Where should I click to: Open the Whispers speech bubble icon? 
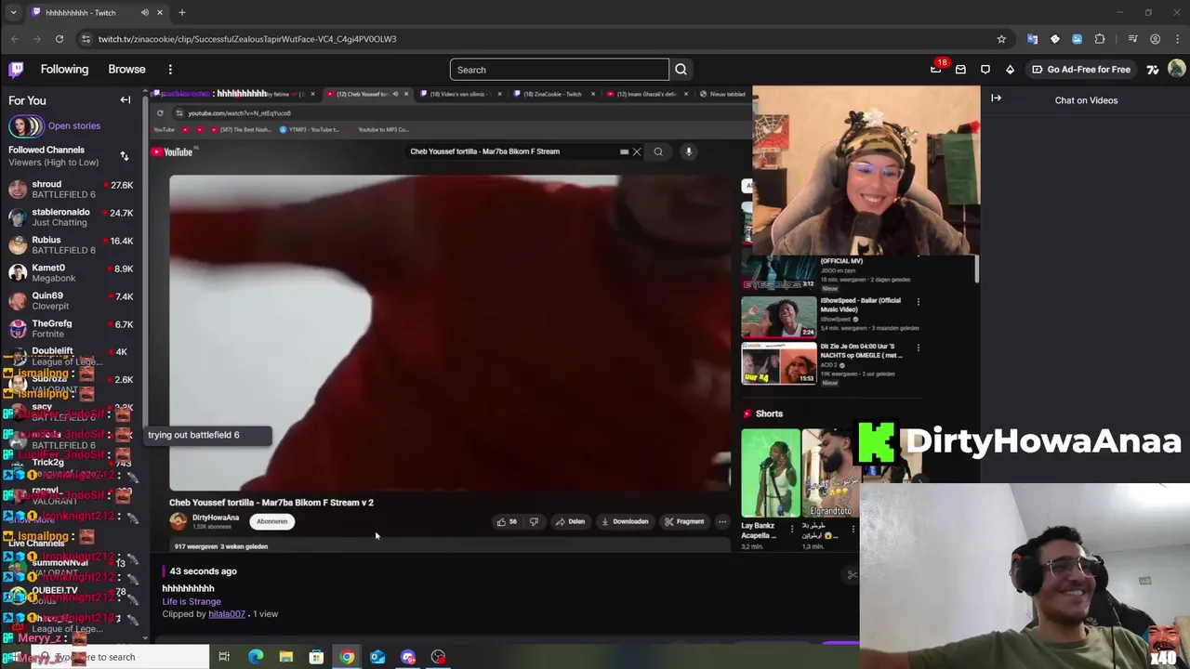[985, 70]
